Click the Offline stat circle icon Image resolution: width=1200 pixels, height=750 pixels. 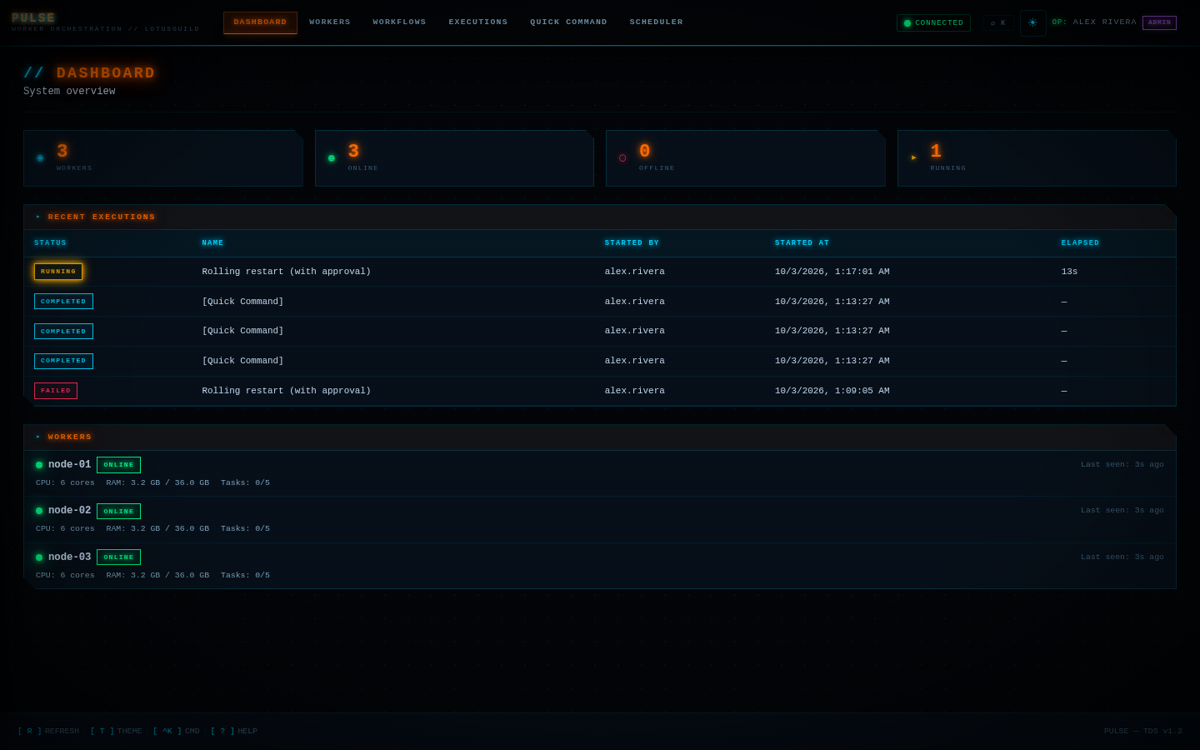point(622,157)
